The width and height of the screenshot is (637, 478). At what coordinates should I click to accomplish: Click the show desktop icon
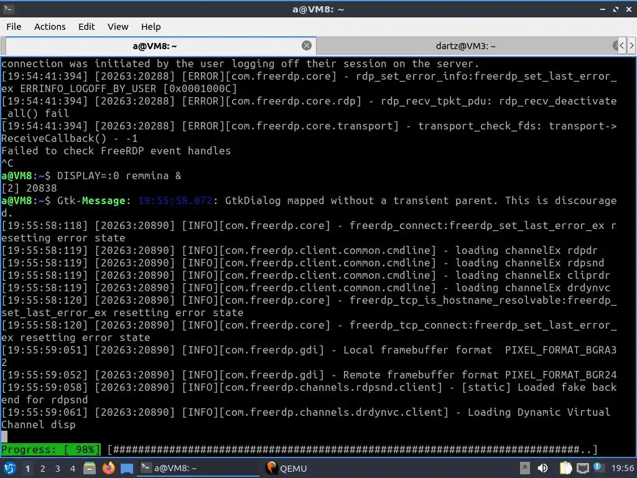click(127, 469)
